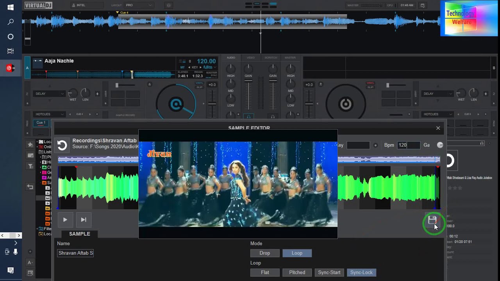Click the Key input field
The height and width of the screenshot is (281, 500).
[x=358, y=145]
